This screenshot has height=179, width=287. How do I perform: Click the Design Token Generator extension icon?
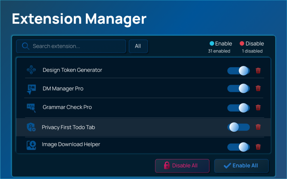31,70
